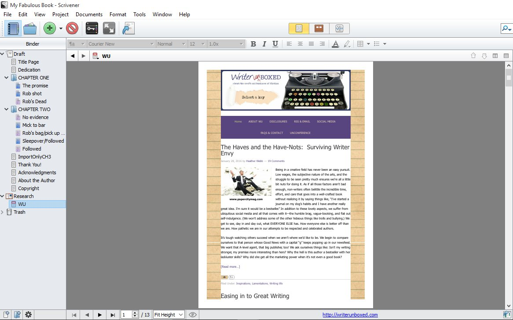Image resolution: width=513 pixels, height=320 pixels.
Task: Open the search magnifier dropdown
Action: [506, 29]
